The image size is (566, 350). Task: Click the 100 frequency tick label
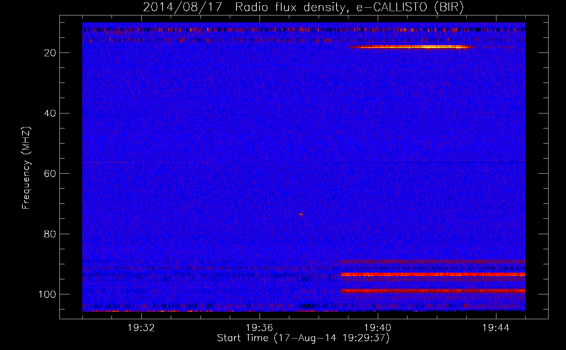pos(47,294)
